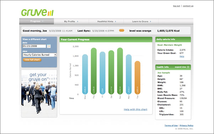Screen dimensions: 214x134
Task: Click the view full chart button
Action: (x=32, y=60)
